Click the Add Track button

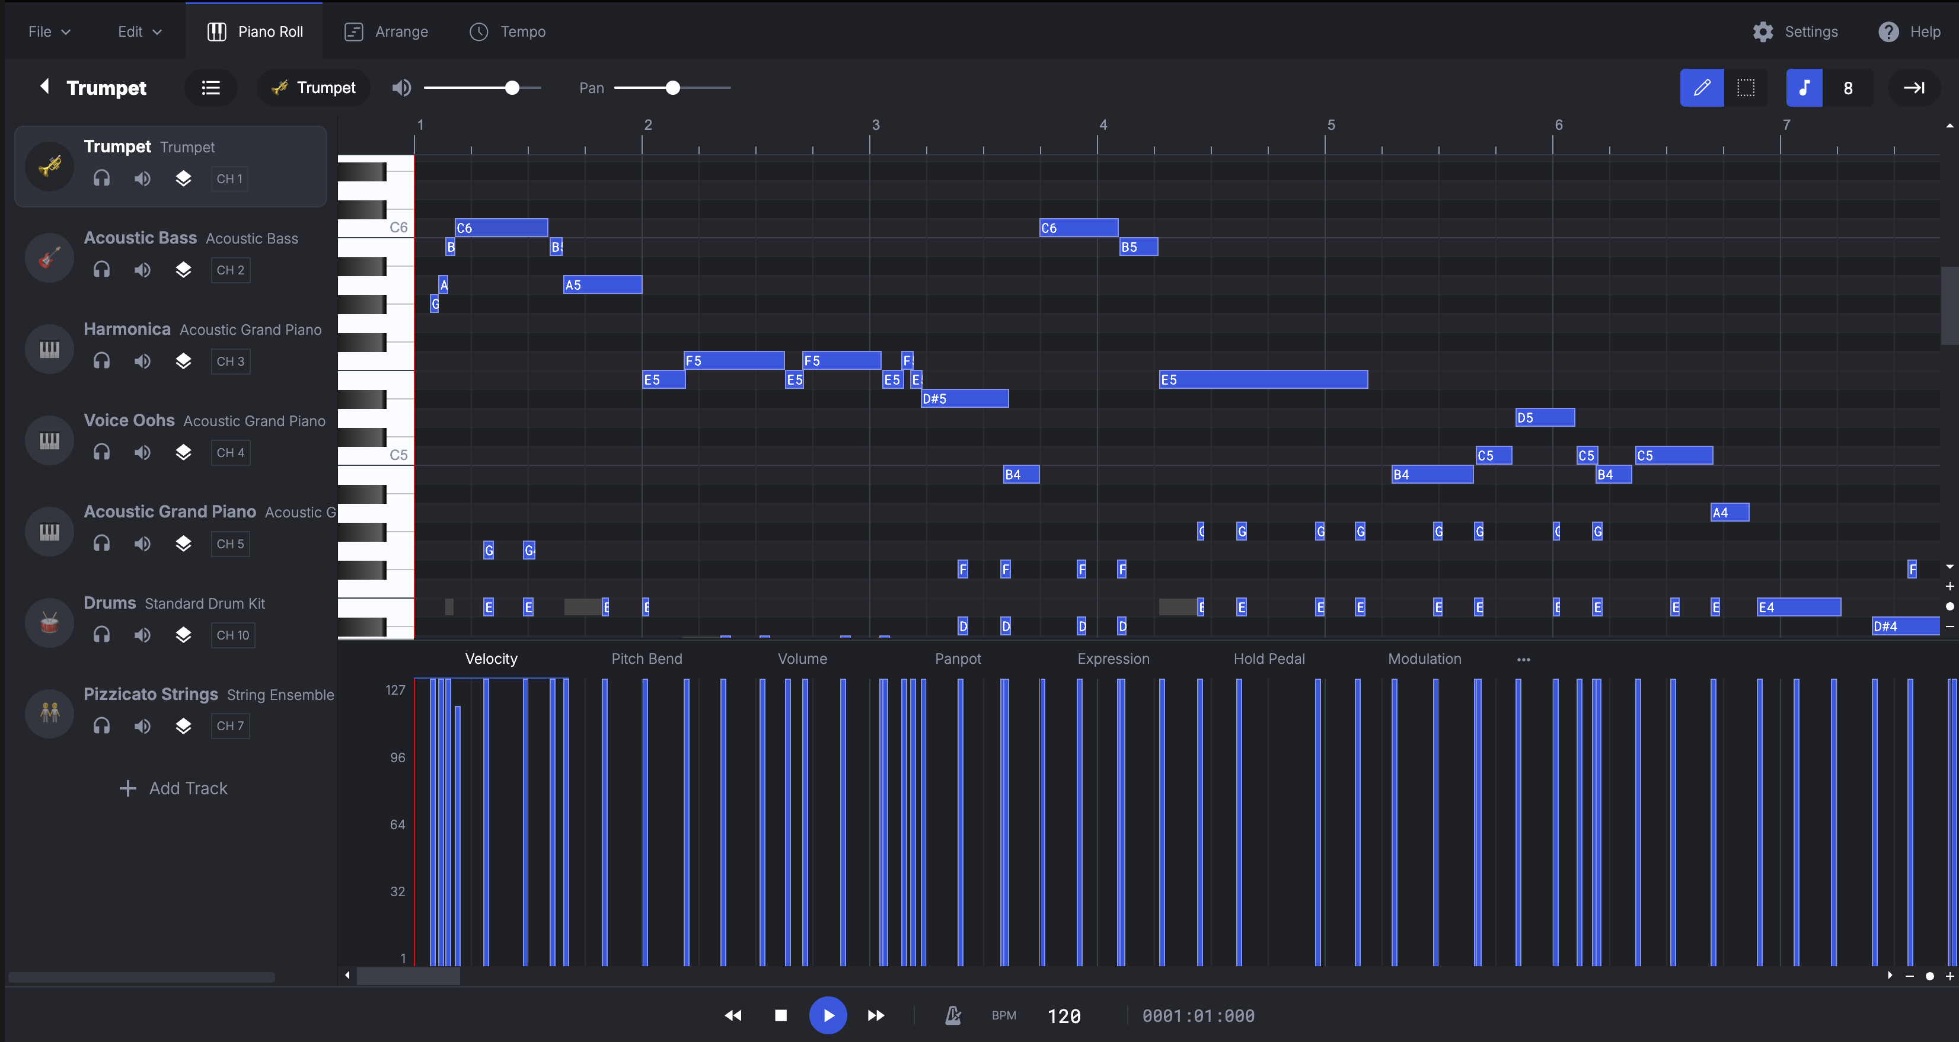[173, 788]
